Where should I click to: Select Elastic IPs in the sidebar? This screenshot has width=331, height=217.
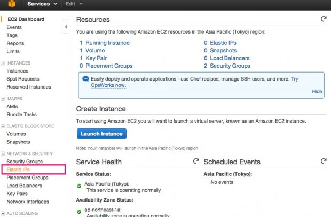pyautogui.click(x=18, y=170)
